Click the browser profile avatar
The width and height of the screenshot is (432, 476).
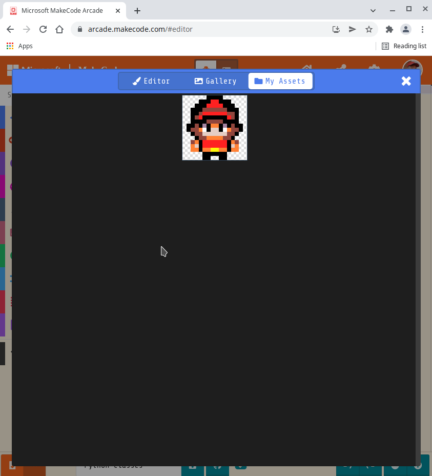click(406, 29)
